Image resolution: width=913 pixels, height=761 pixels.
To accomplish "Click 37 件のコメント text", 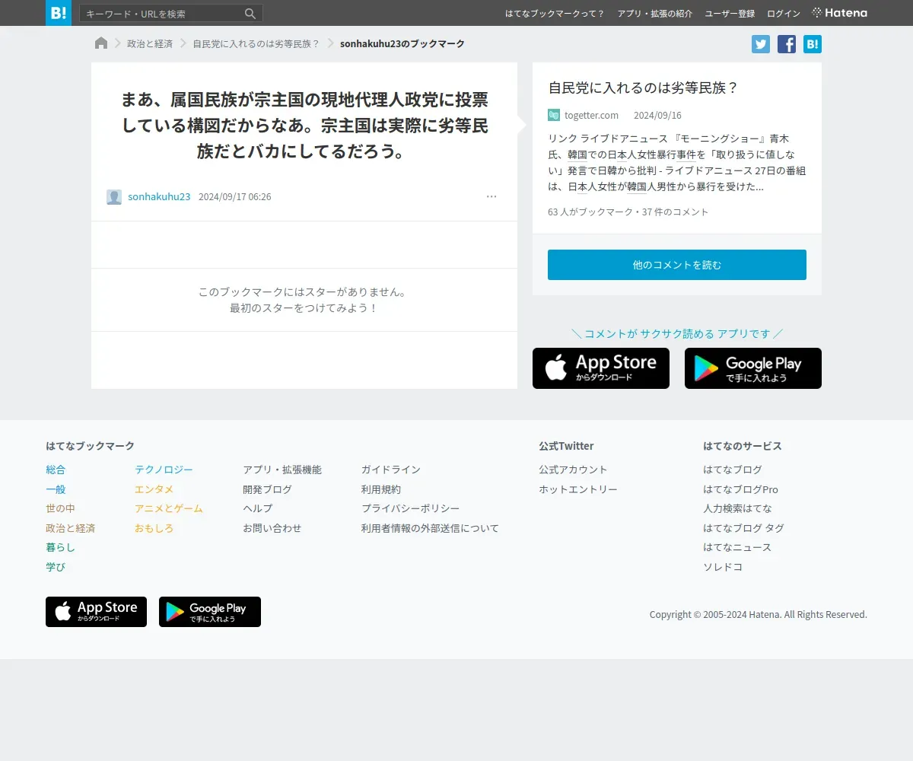I will click(676, 212).
